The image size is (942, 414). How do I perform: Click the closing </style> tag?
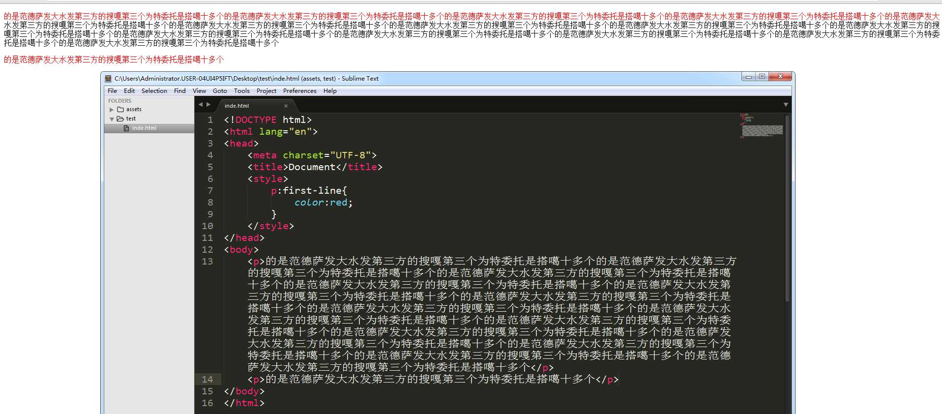point(271,226)
